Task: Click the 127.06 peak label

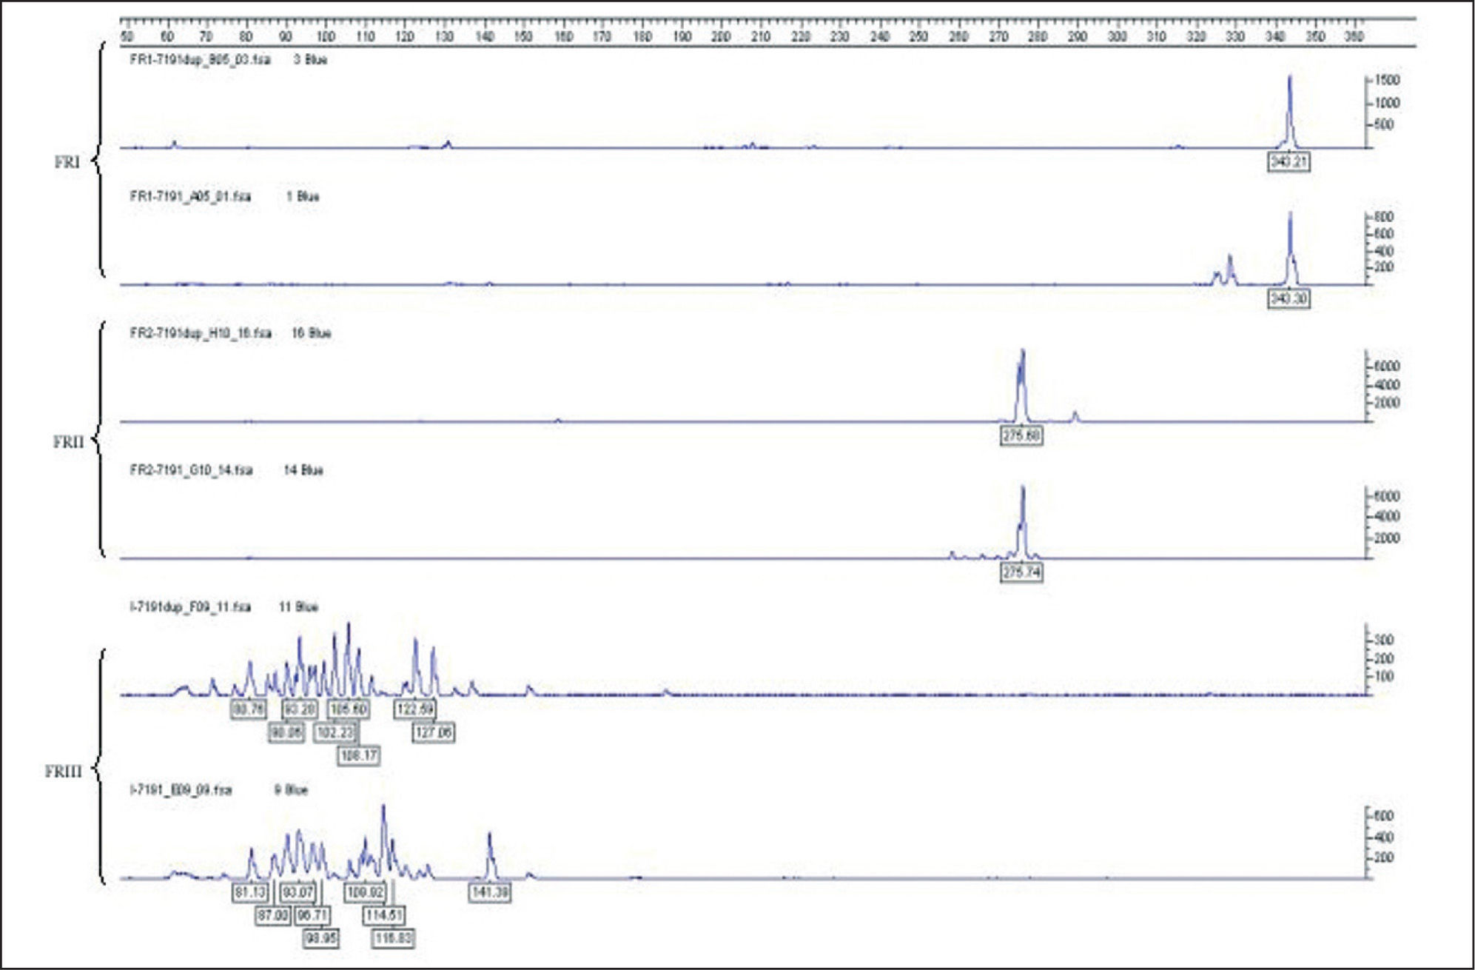Action: pyautogui.click(x=433, y=732)
